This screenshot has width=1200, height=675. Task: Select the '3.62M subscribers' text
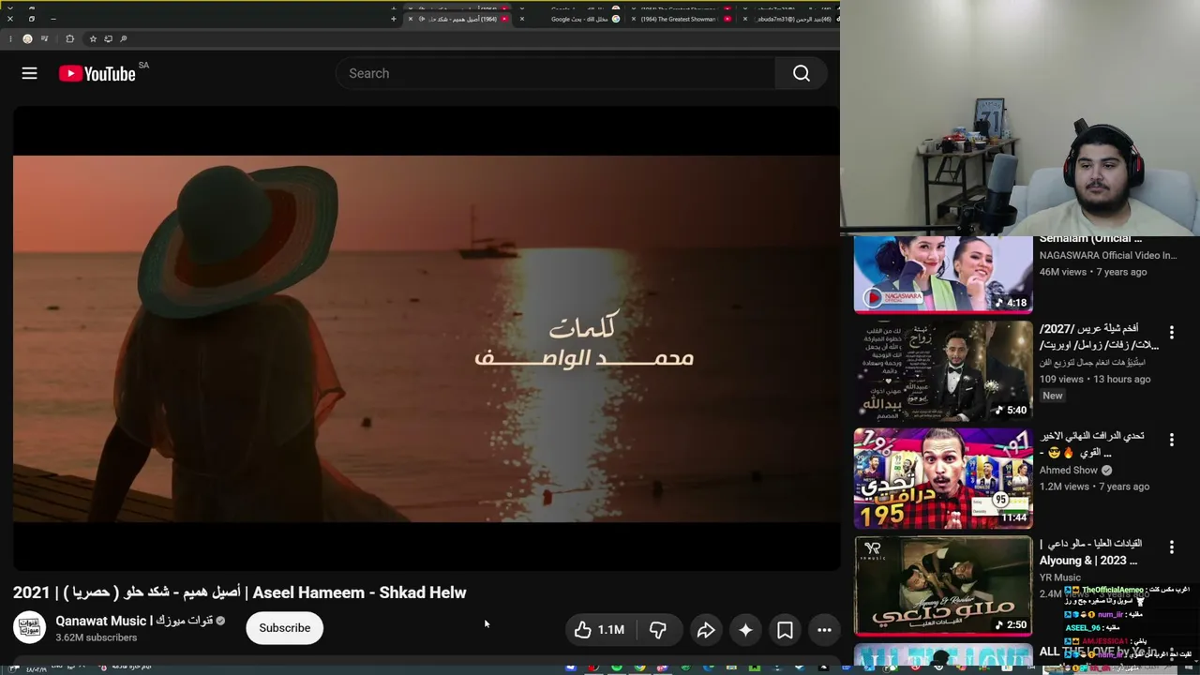[x=96, y=637]
